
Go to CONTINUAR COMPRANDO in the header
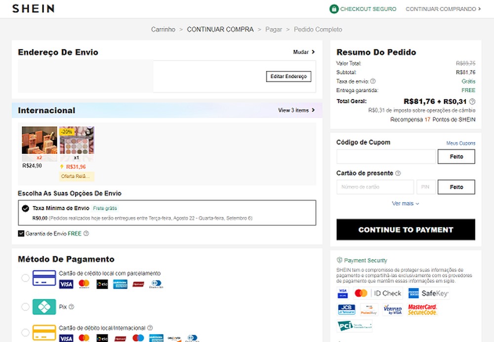(x=443, y=8)
